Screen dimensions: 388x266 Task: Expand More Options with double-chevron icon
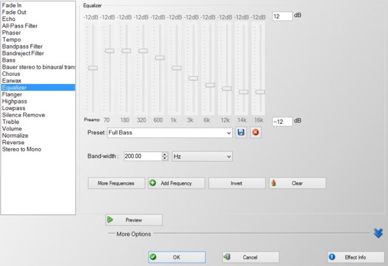(x=378, y=233)
